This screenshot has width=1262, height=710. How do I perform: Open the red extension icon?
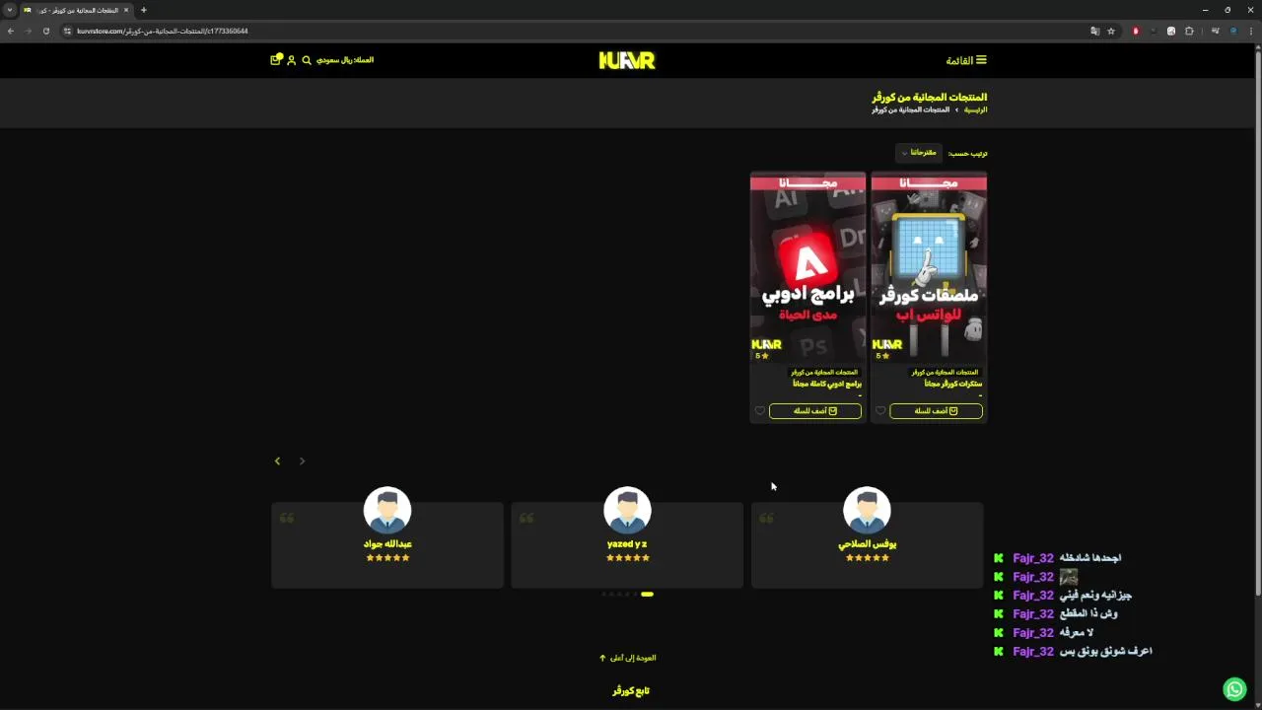pyautogui.click(x=1136, y=31)
